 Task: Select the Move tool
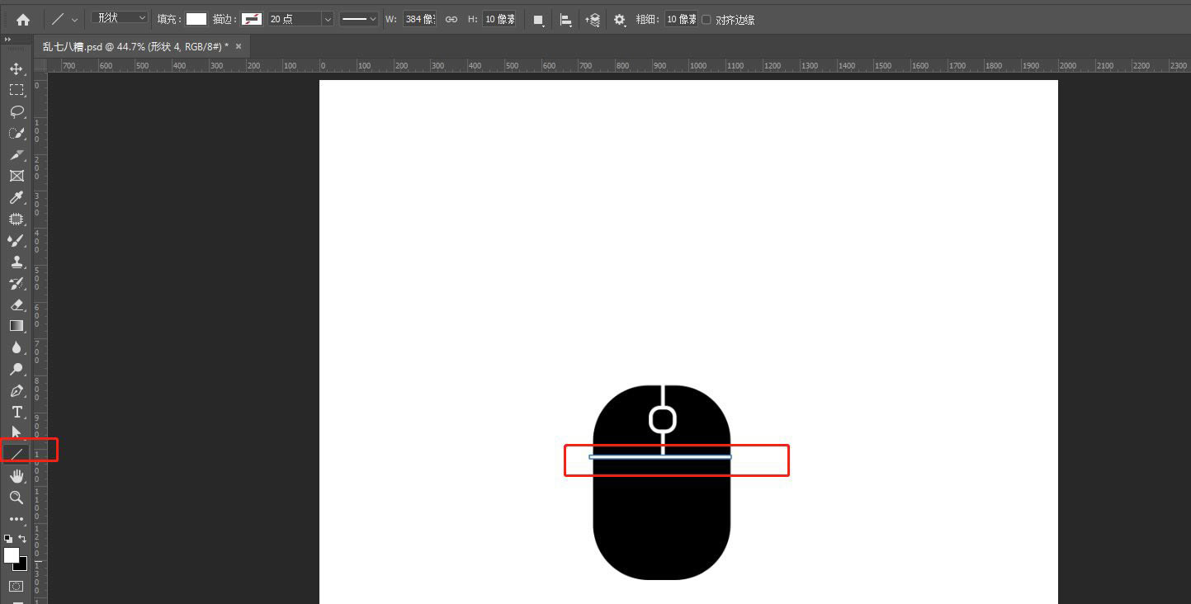[x=16, y=68]
